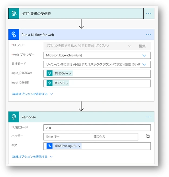Click the 本文 body field
Viewport: 169px width, 177px height.
(x=97, y=146)
